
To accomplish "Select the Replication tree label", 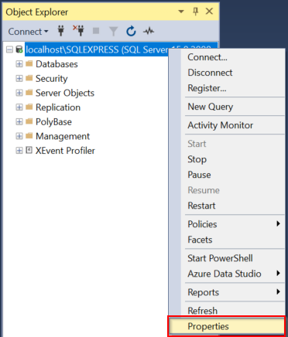I will point(58,107).
